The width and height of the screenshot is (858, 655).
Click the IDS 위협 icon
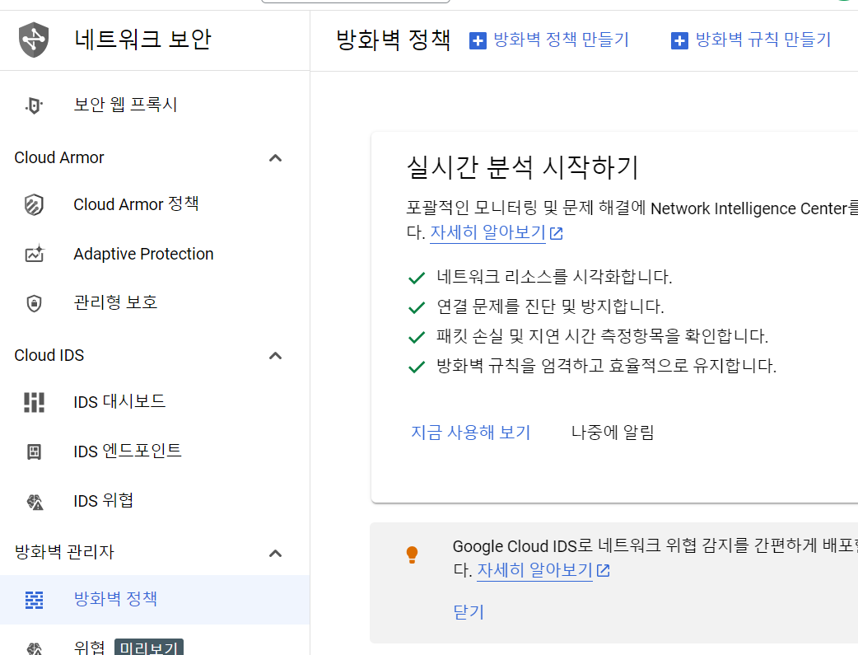pyautogui.click(x=35, y=501)
